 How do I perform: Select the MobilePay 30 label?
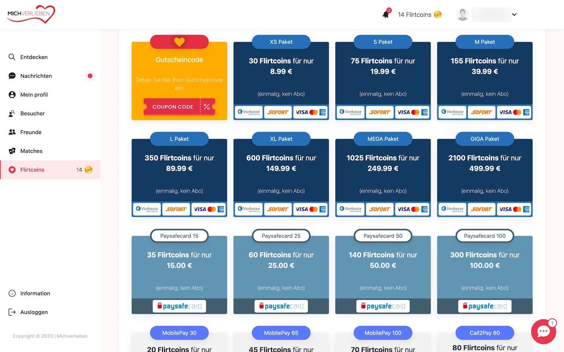[x=179, y=333]
